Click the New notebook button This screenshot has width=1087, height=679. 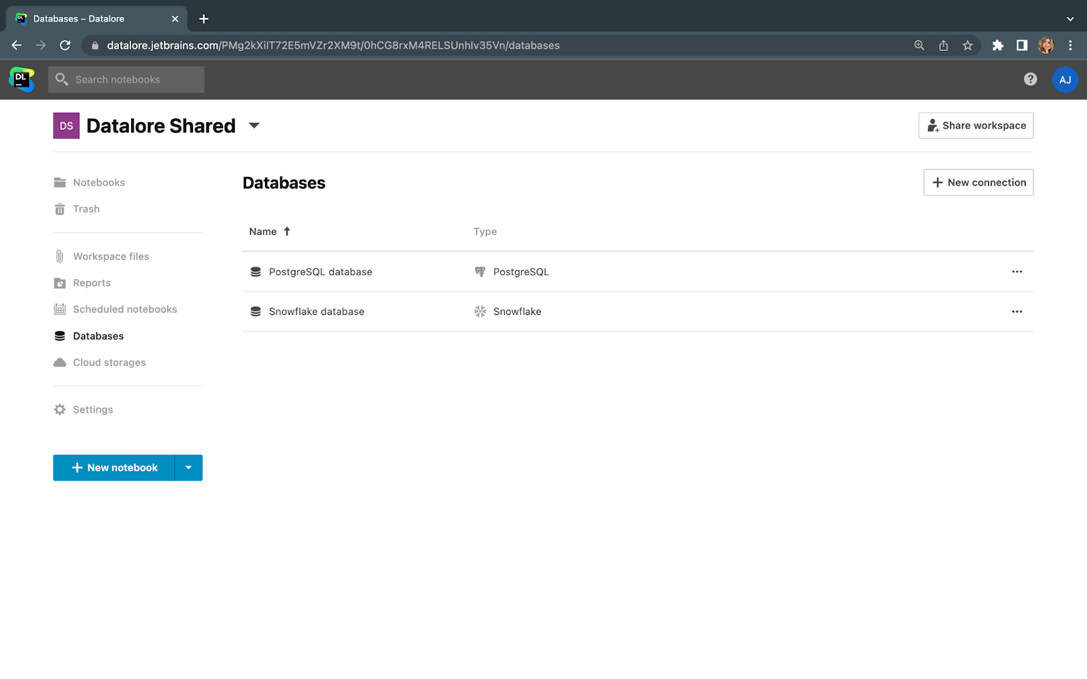114,468
